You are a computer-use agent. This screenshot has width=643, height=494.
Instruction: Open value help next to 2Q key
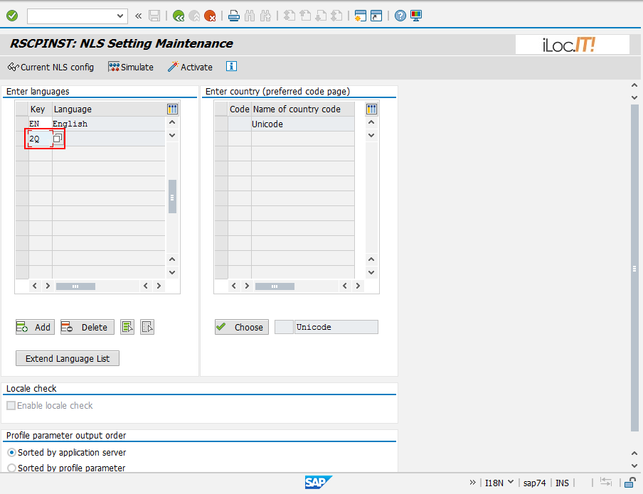coord(58,139)
